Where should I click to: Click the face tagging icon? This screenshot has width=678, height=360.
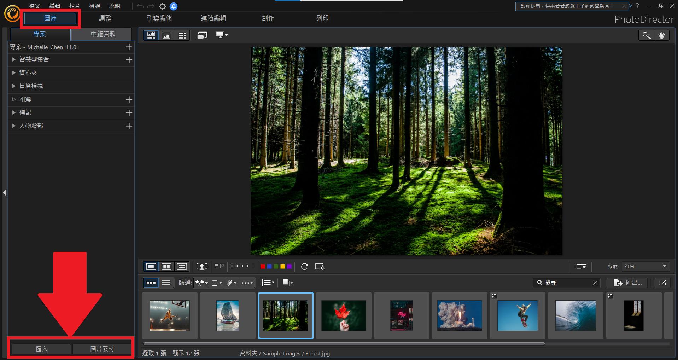coord(201,267)
